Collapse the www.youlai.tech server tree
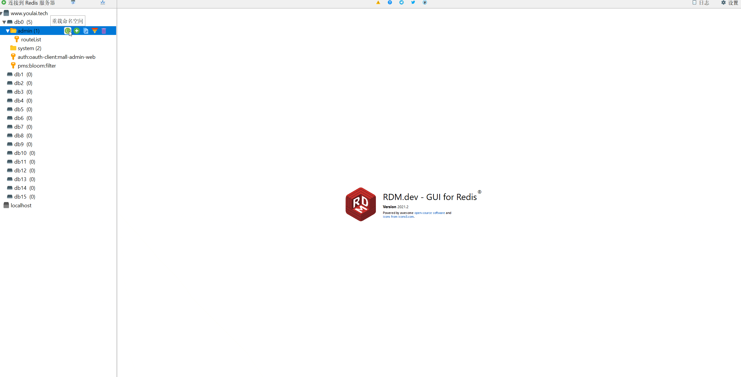This screenshot has width=741, height=377. click(1, 13)
